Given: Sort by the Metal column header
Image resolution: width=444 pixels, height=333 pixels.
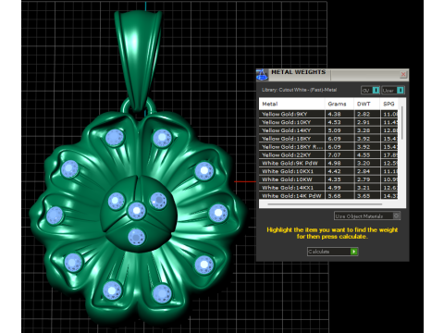Looking at the screenshot, I should (291, 104).
